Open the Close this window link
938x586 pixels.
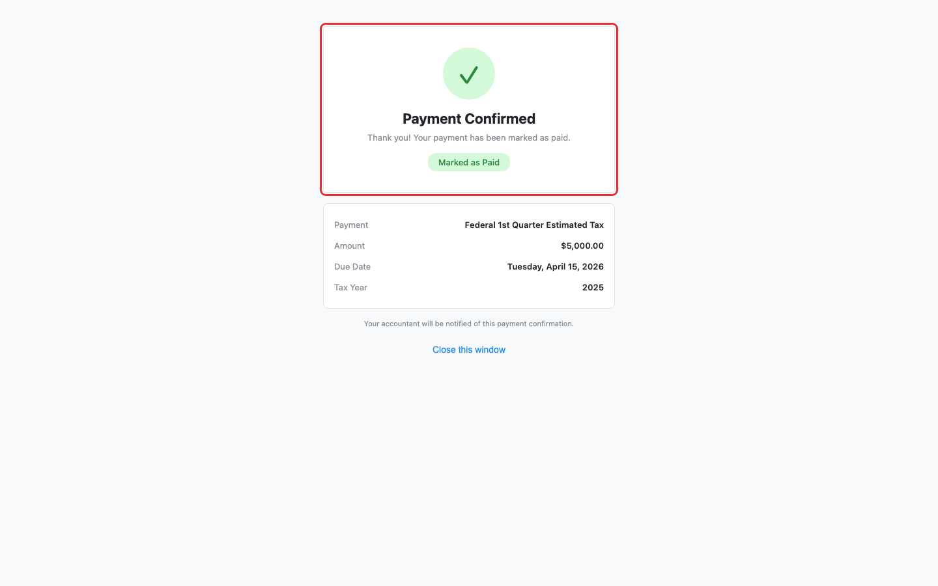(x=469, y=350)
